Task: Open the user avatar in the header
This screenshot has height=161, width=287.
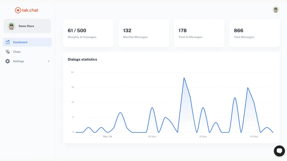Action: pos(276,10)
